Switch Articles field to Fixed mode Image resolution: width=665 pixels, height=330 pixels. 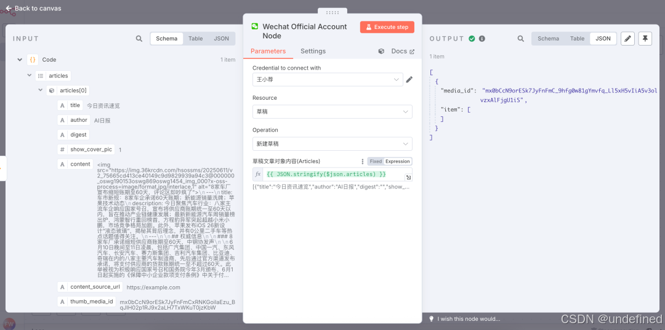(x=376, y=161)
